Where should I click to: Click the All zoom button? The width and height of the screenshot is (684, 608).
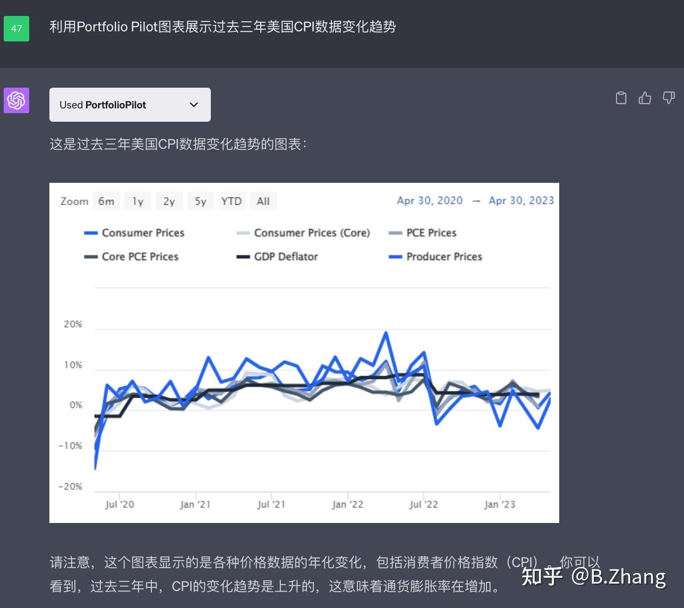click(x=263, y=201)
